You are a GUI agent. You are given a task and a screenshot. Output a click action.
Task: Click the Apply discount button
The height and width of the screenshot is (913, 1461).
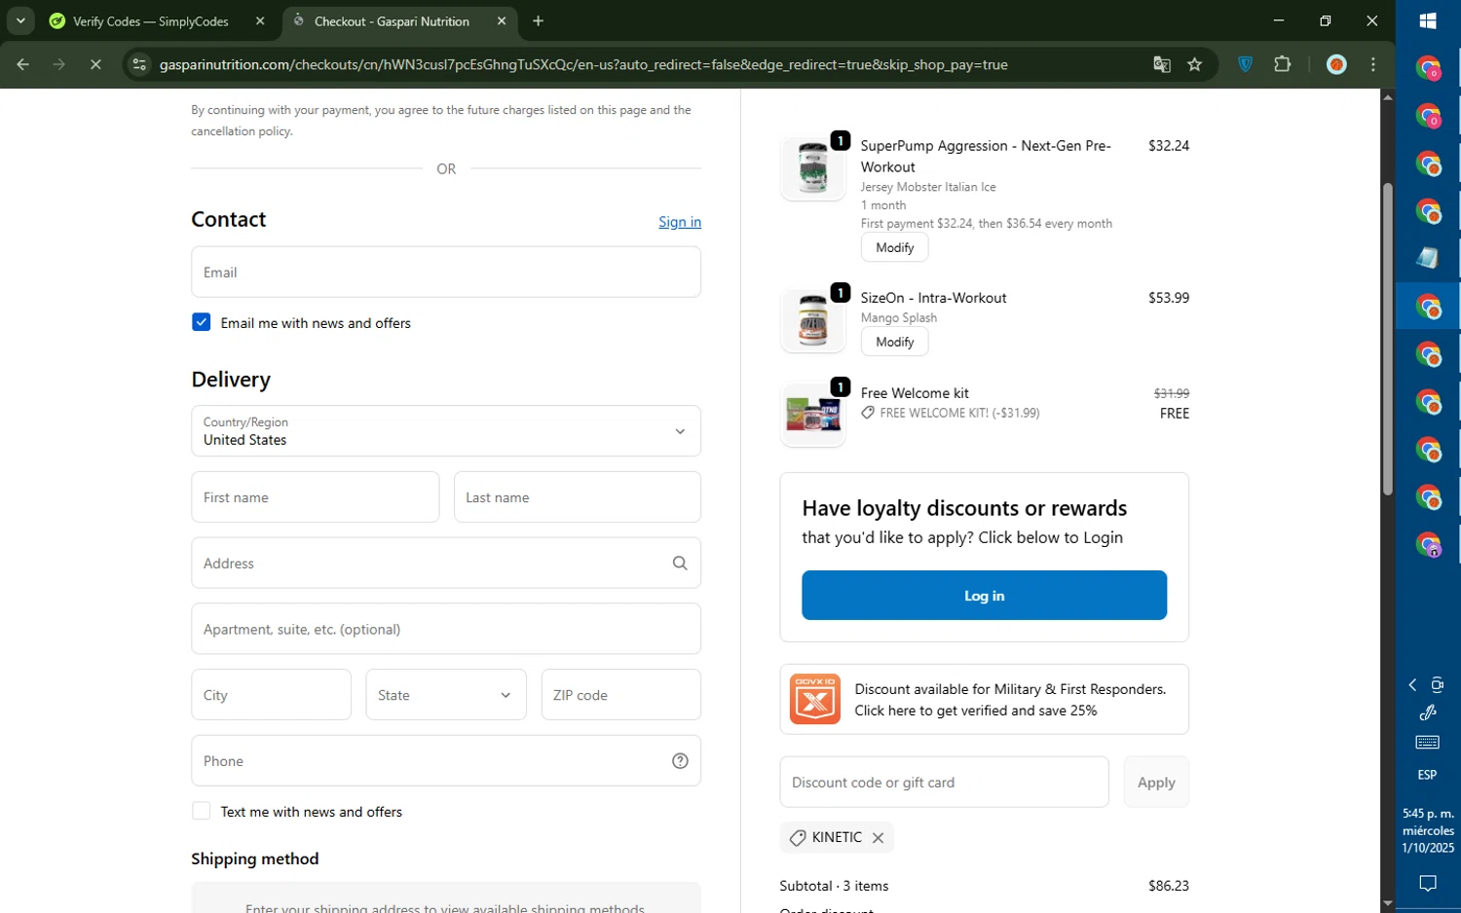(1156, 782)
